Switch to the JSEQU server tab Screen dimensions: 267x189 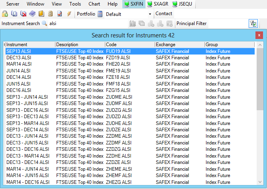click(184, 4)
